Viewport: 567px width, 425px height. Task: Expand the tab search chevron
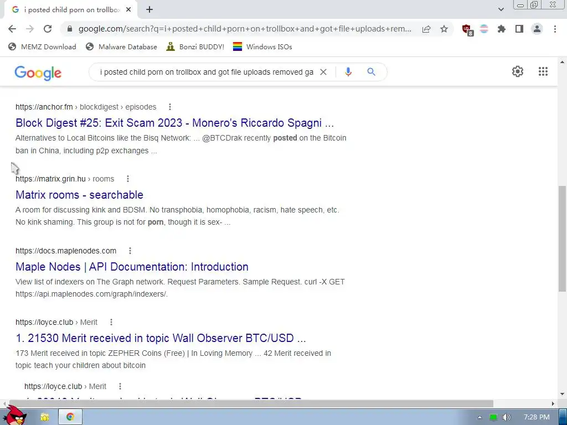pyautogui.click(x=501, y=9)
